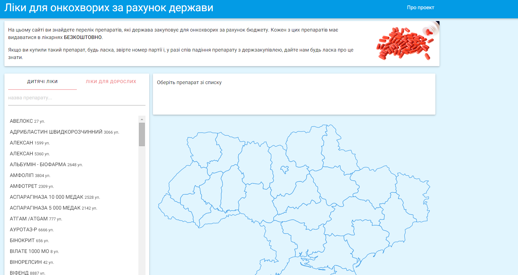Viewport: 518px width, 275px height.
Task: Select АЛЕКСАН with 1599 packages
Action: tap(30, 143)
